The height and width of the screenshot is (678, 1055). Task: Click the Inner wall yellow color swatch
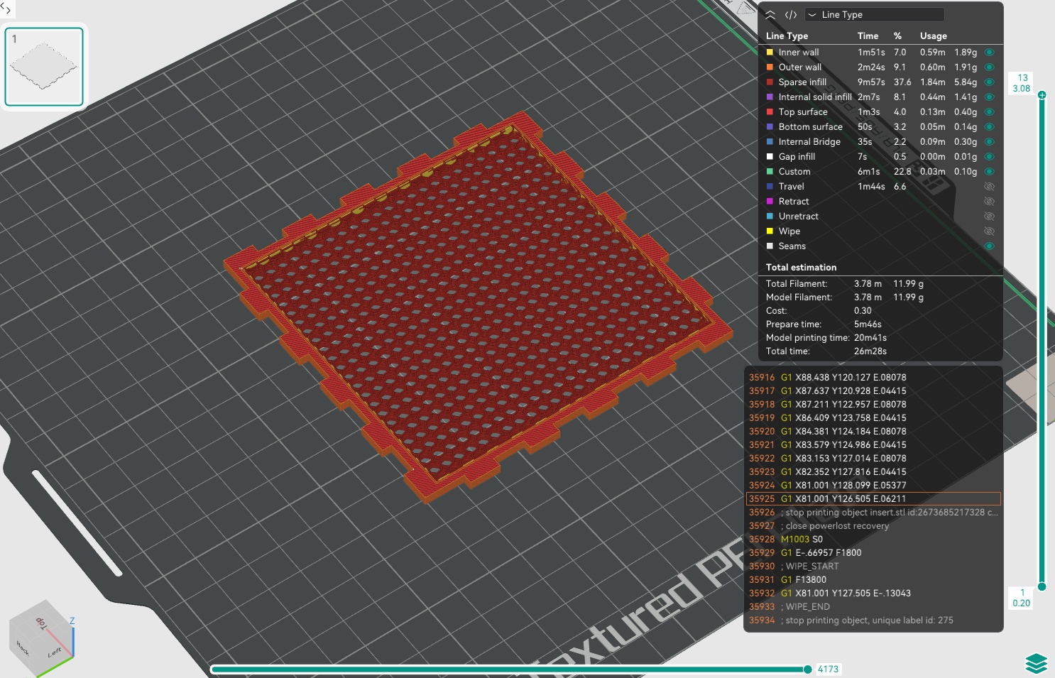point(770,53)
